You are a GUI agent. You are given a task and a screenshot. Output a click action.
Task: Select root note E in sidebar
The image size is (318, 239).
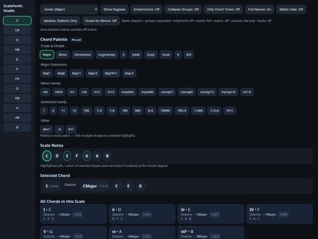tap(17, 60)
